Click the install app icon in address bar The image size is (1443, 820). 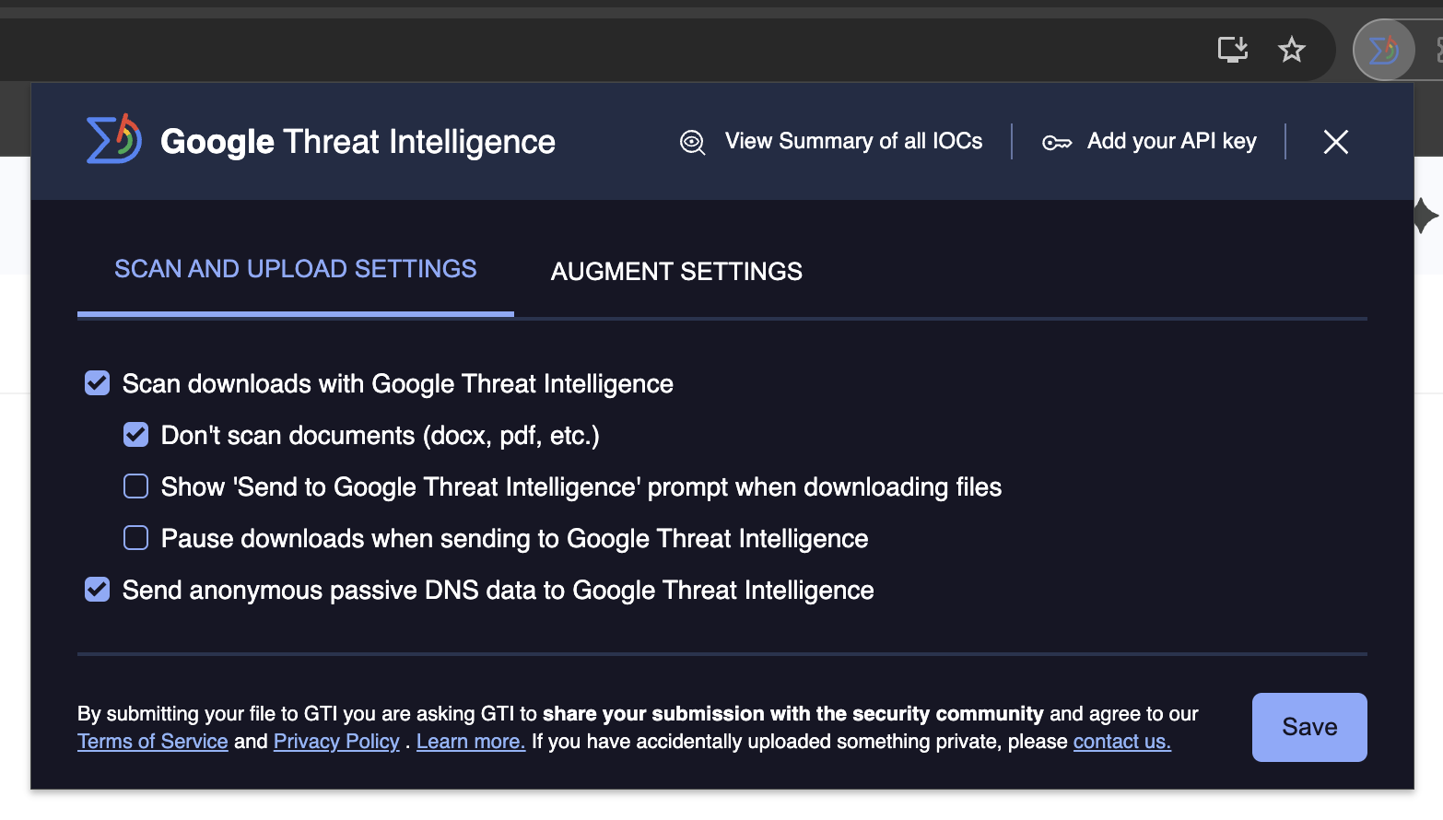pos(1233,49)
